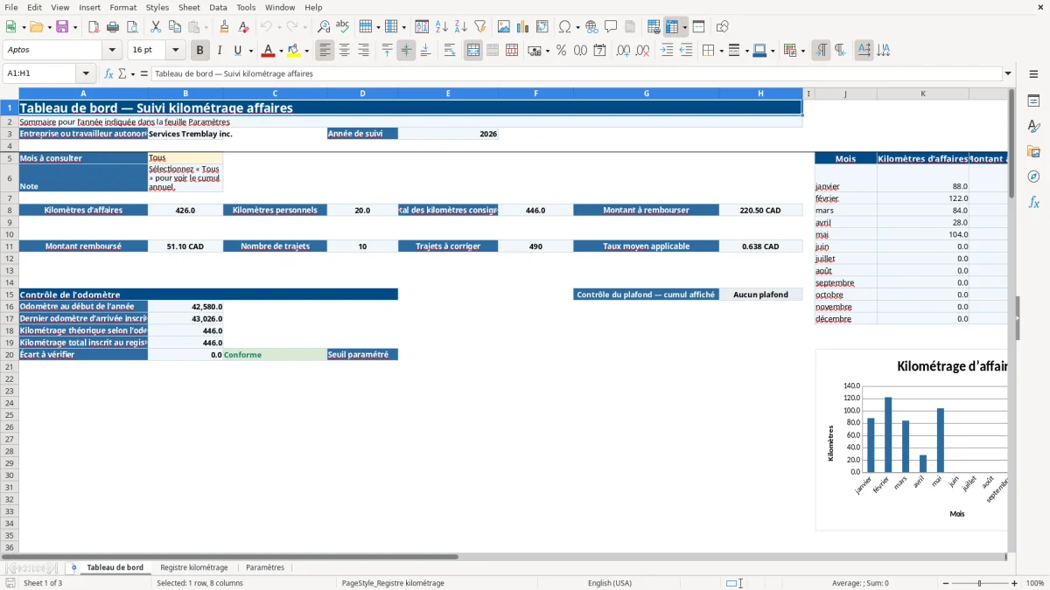Toggle Merge and Center Cells
This screenshot has width=1050, height=590.
(473, 51)
